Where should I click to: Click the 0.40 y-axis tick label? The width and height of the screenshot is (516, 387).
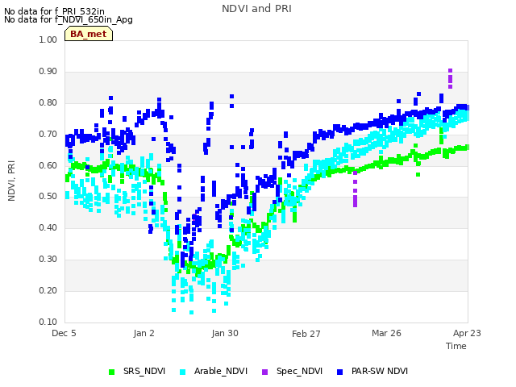tap(48, 227)
